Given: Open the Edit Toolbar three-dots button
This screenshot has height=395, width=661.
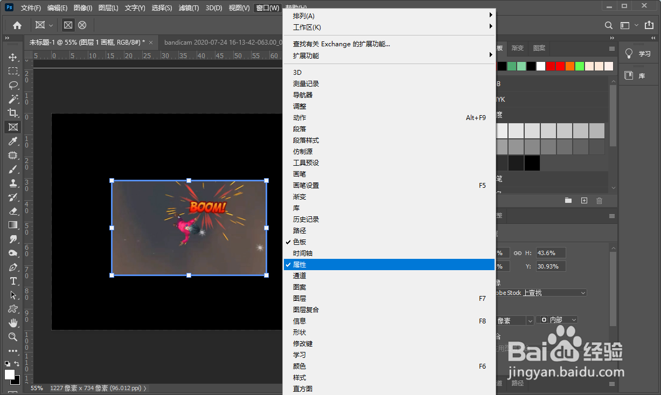Looking at the screenshot, I should point(13,351).
